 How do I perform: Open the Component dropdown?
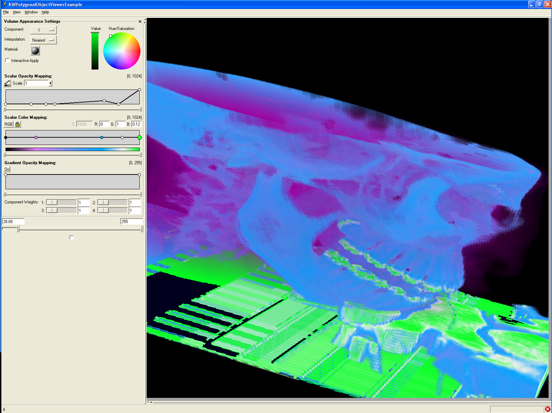pos(43,30)
